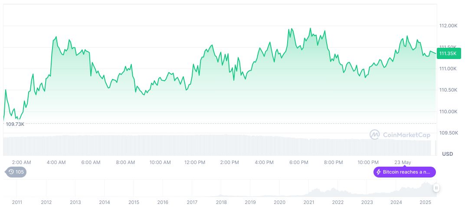Jump to 2024 on the year navigator
Image resolution: width=465 pixels, height=207 pixels.
396,202
